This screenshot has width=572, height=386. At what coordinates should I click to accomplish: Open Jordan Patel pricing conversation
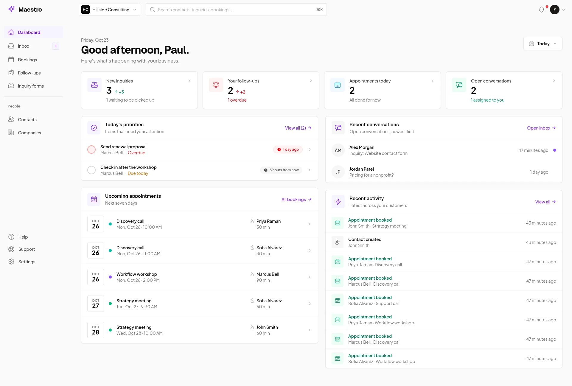[x=444, y=172]
